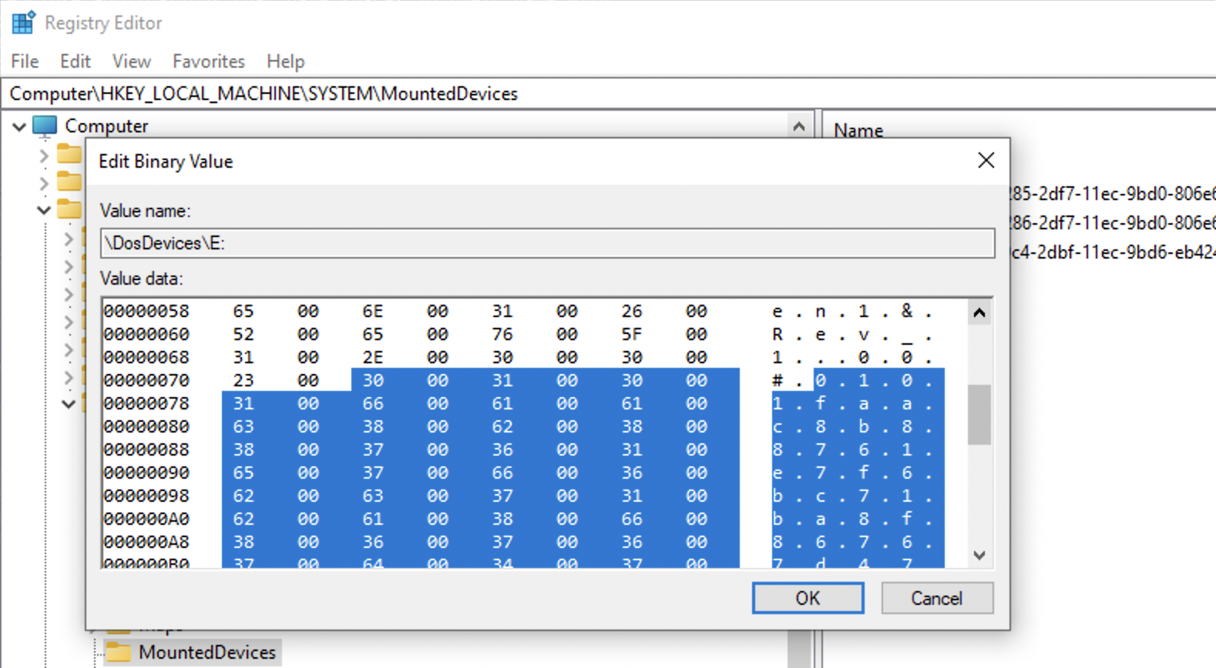Screen dimensions: 1216x668
Task: Select Computer label in the tree
Action: (x=106, y=125)
